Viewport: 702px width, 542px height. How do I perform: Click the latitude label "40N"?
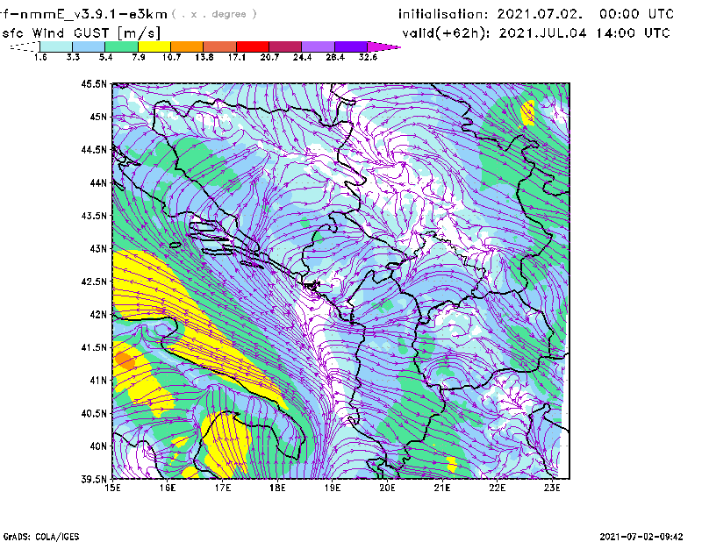pyautogui.click(x=98, y=446)
